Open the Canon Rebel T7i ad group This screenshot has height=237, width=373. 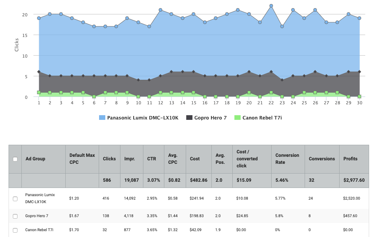point(39,230)
